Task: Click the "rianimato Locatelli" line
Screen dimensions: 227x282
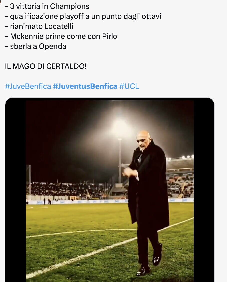Action: pyautogui.click(x=39, y=26)
